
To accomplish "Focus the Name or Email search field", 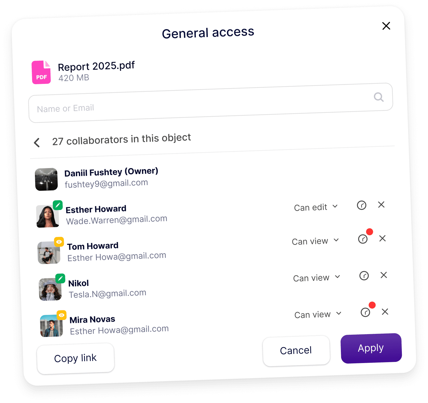I will point(211,103).
